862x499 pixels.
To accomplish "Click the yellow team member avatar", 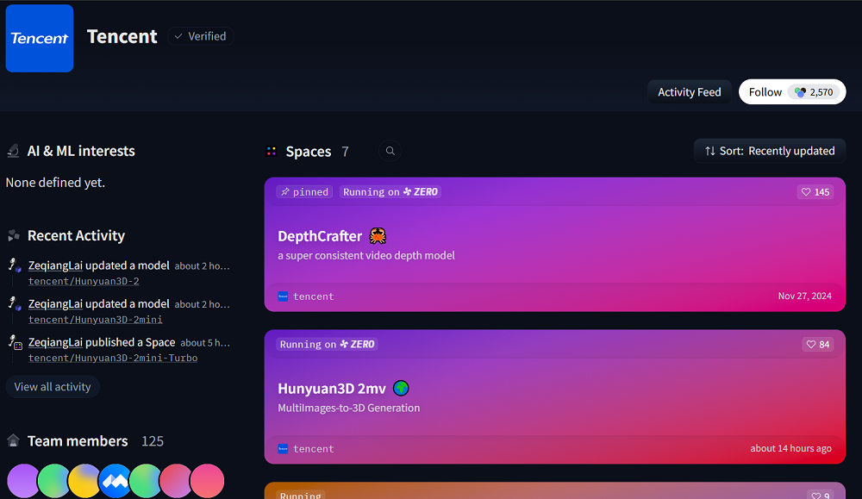I will coord(84,481).
